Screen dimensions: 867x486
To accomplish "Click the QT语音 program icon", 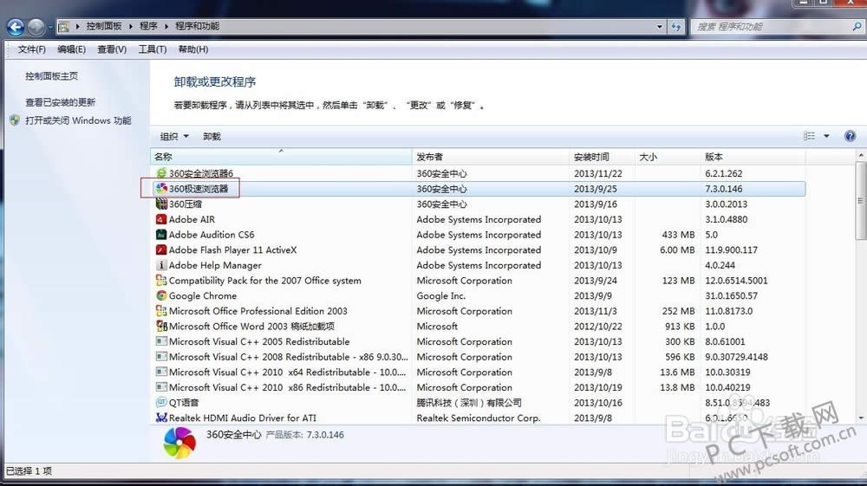I will [x=161, y=403].
